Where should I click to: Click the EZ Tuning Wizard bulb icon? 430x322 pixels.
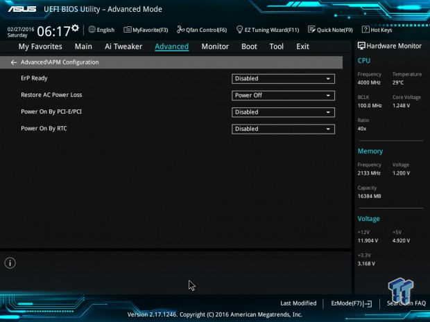coord(239,29)
